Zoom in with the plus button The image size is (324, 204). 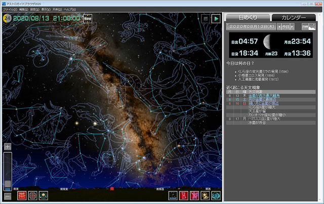(x=8, y=147)
